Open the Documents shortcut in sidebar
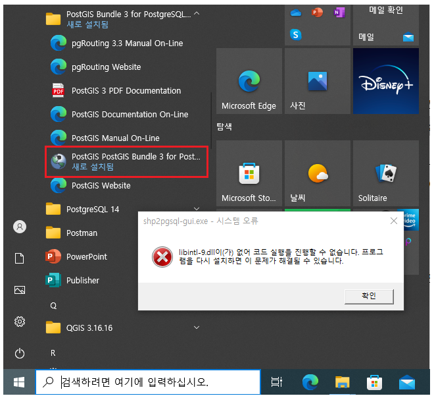This screenshot has height=398, width=434. pos(19,258)
